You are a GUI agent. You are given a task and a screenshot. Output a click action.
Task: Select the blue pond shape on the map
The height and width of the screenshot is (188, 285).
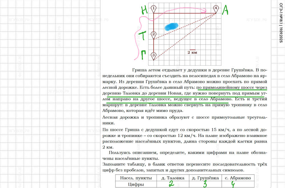tap(172, 26)
